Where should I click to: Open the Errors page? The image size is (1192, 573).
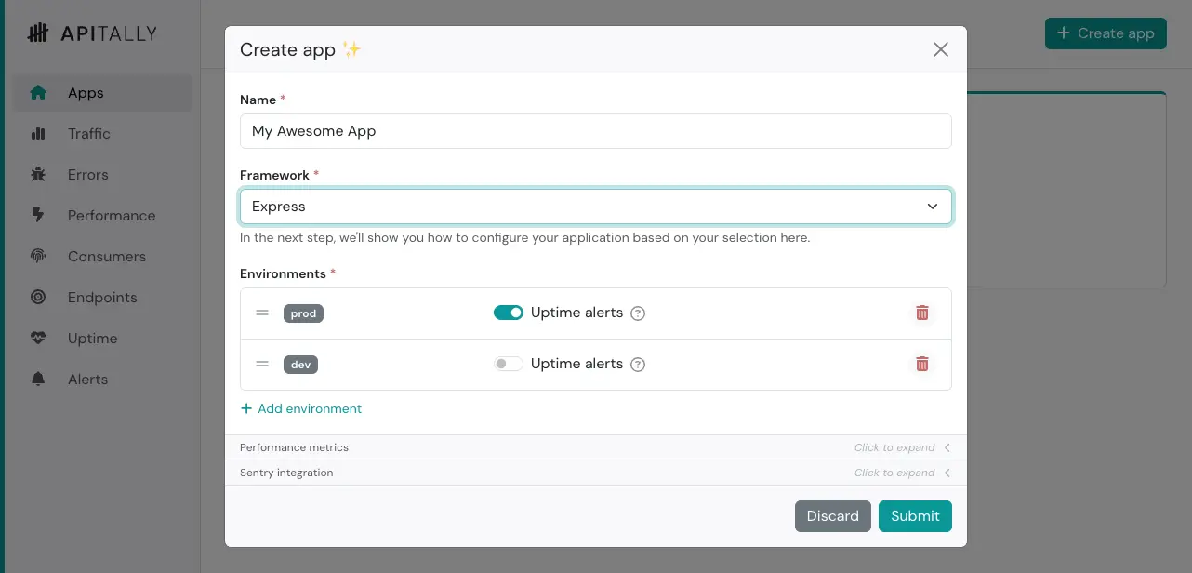point(87,174)
